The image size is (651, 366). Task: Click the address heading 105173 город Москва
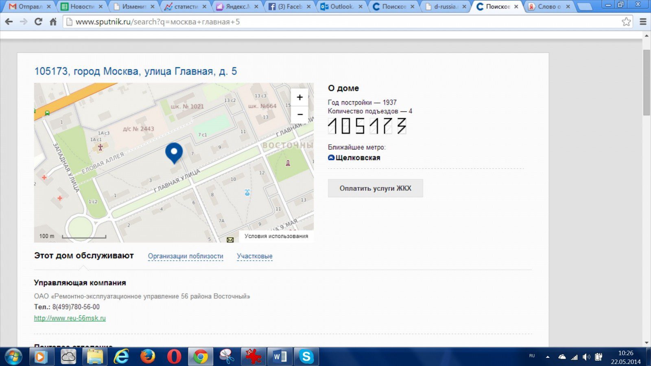pyautogui.click(x=135, y=72)
